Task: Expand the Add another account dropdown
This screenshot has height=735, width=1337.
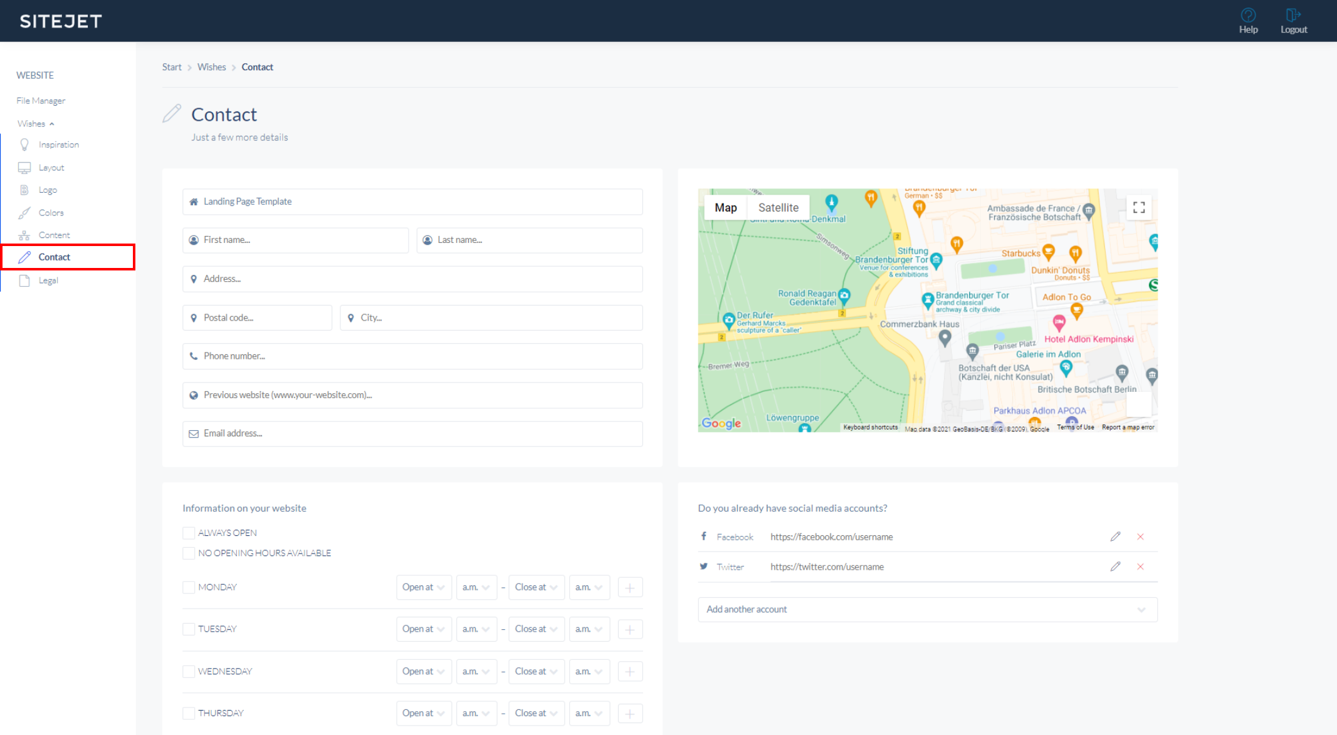Action: (927, 609)
